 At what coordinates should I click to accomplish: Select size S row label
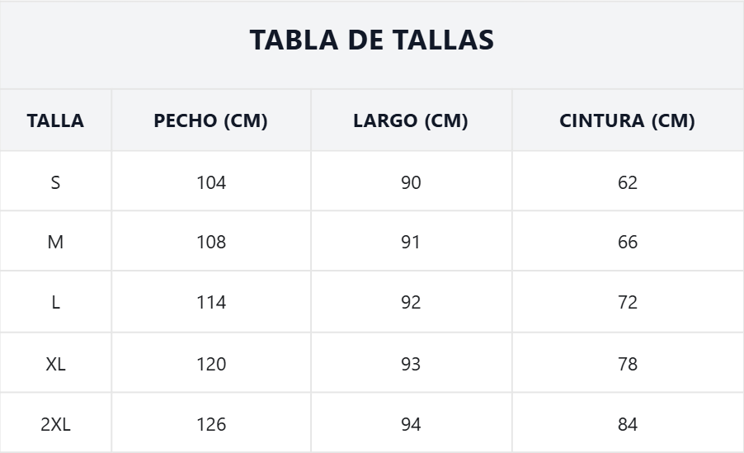point(55,182)
